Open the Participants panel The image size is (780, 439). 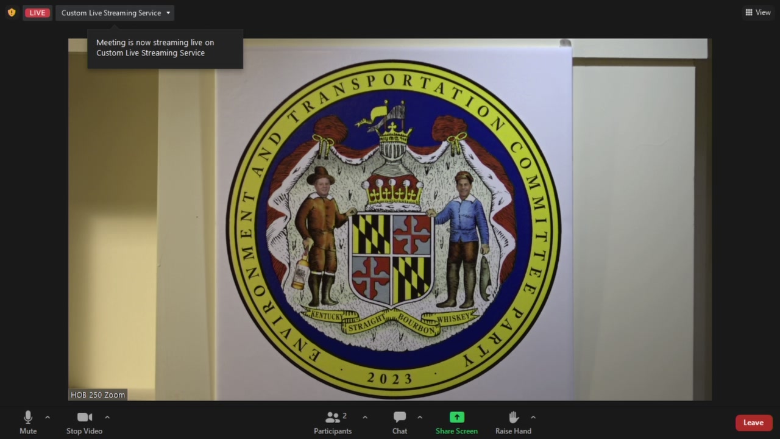(333, 423)
